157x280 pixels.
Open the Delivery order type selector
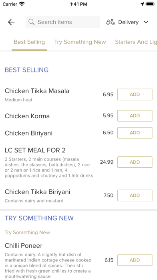127,22
